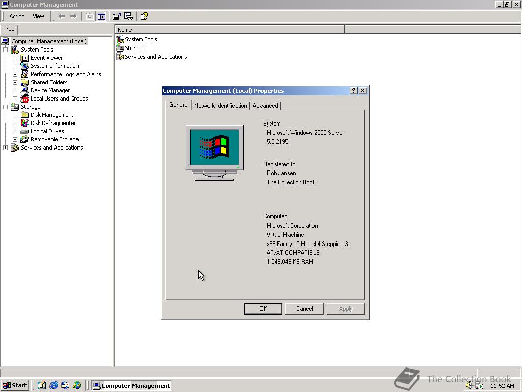The image size is (522, 392).
Task: Select Device Manager in the tree
Action: coord(50,90)
